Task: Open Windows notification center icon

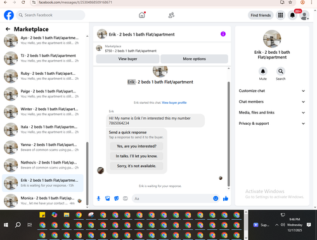Action: 309,225
